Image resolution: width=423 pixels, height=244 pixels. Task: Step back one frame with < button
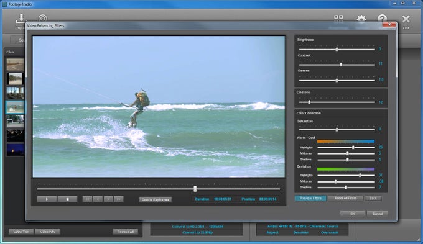[98, 199]
